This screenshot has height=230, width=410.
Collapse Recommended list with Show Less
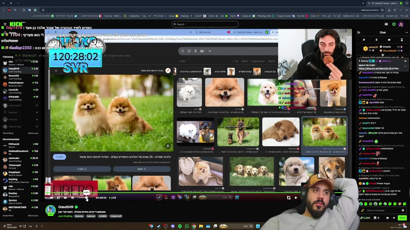33,216
